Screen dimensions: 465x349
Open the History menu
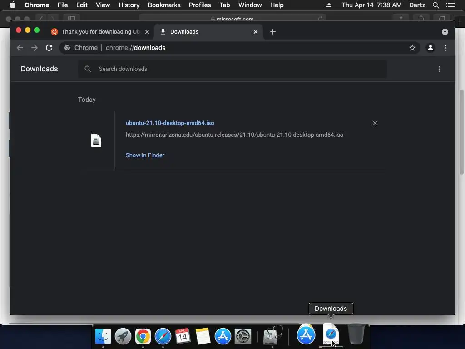(129, 5)
